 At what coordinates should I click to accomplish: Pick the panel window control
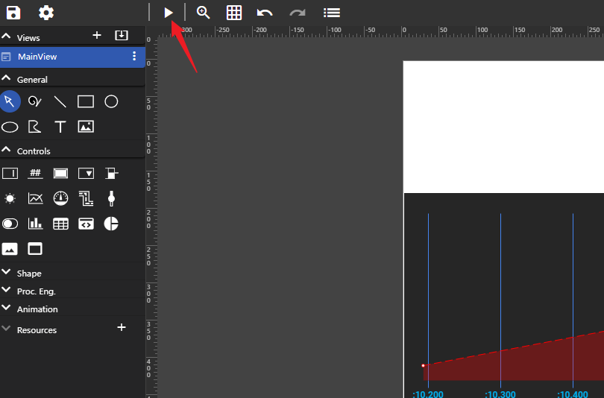35,249
